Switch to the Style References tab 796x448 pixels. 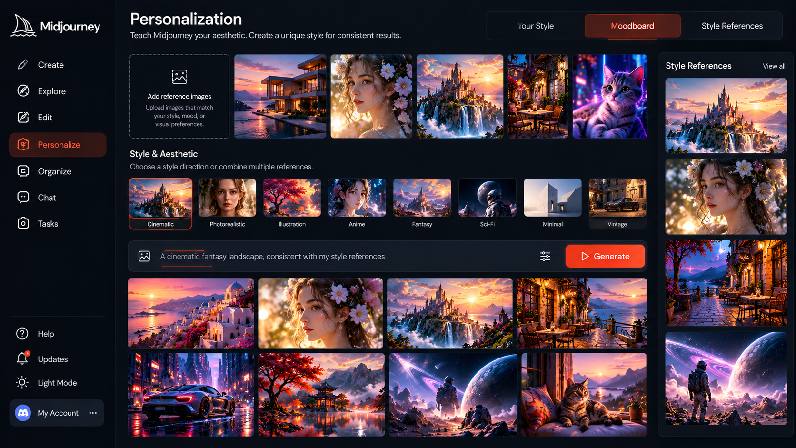[x=732, y=26]
